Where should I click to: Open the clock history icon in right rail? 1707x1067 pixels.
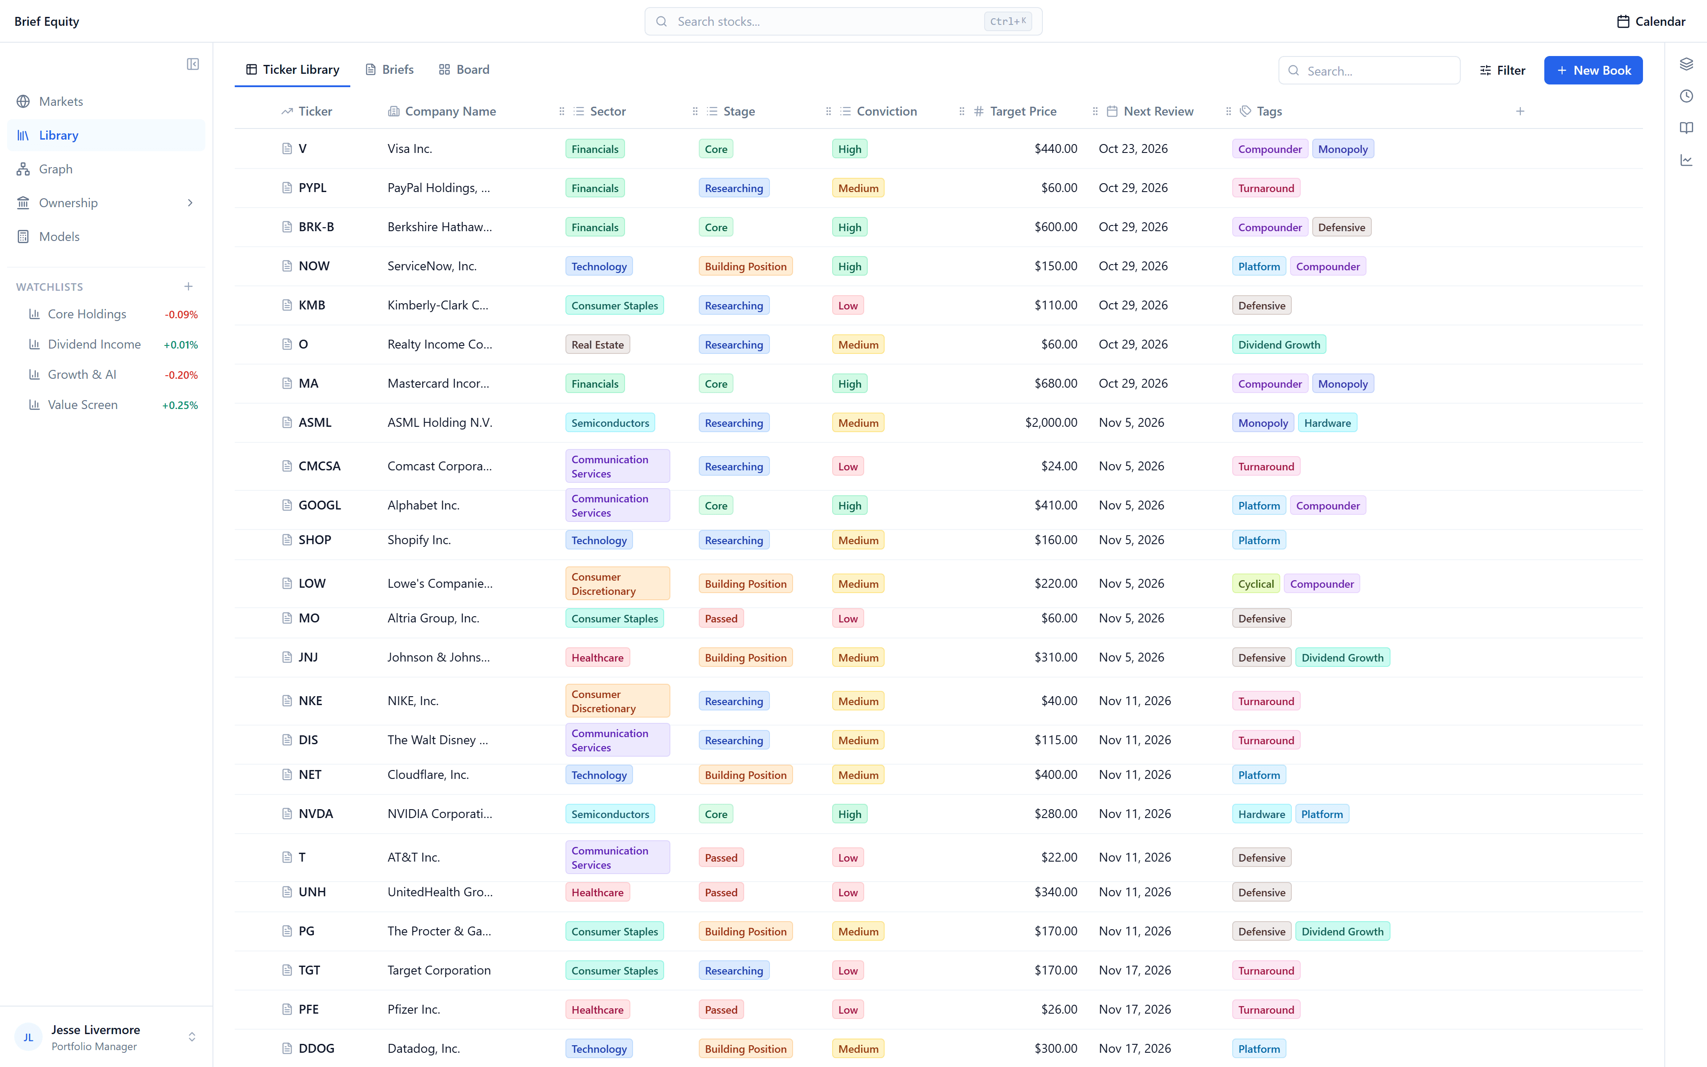[x=1686, y=96]
